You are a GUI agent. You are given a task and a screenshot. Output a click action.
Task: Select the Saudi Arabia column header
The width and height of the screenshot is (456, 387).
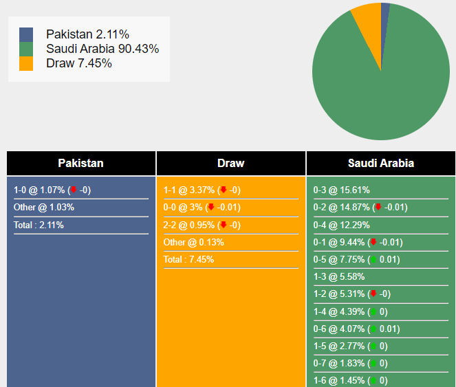click(x=381, y=164)
